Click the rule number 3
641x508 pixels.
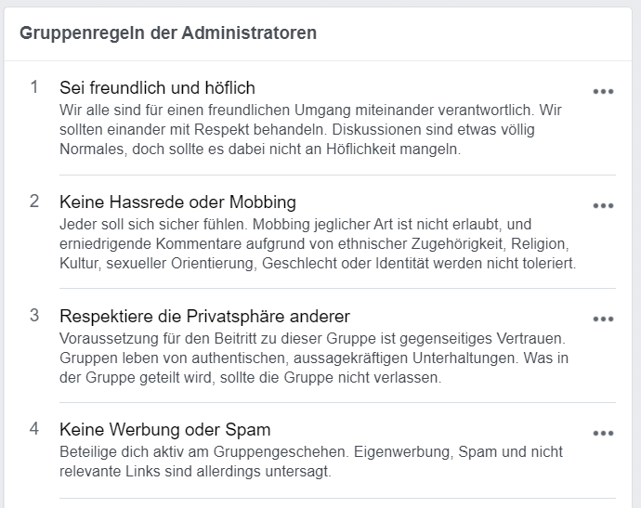(x=34, y=315)
